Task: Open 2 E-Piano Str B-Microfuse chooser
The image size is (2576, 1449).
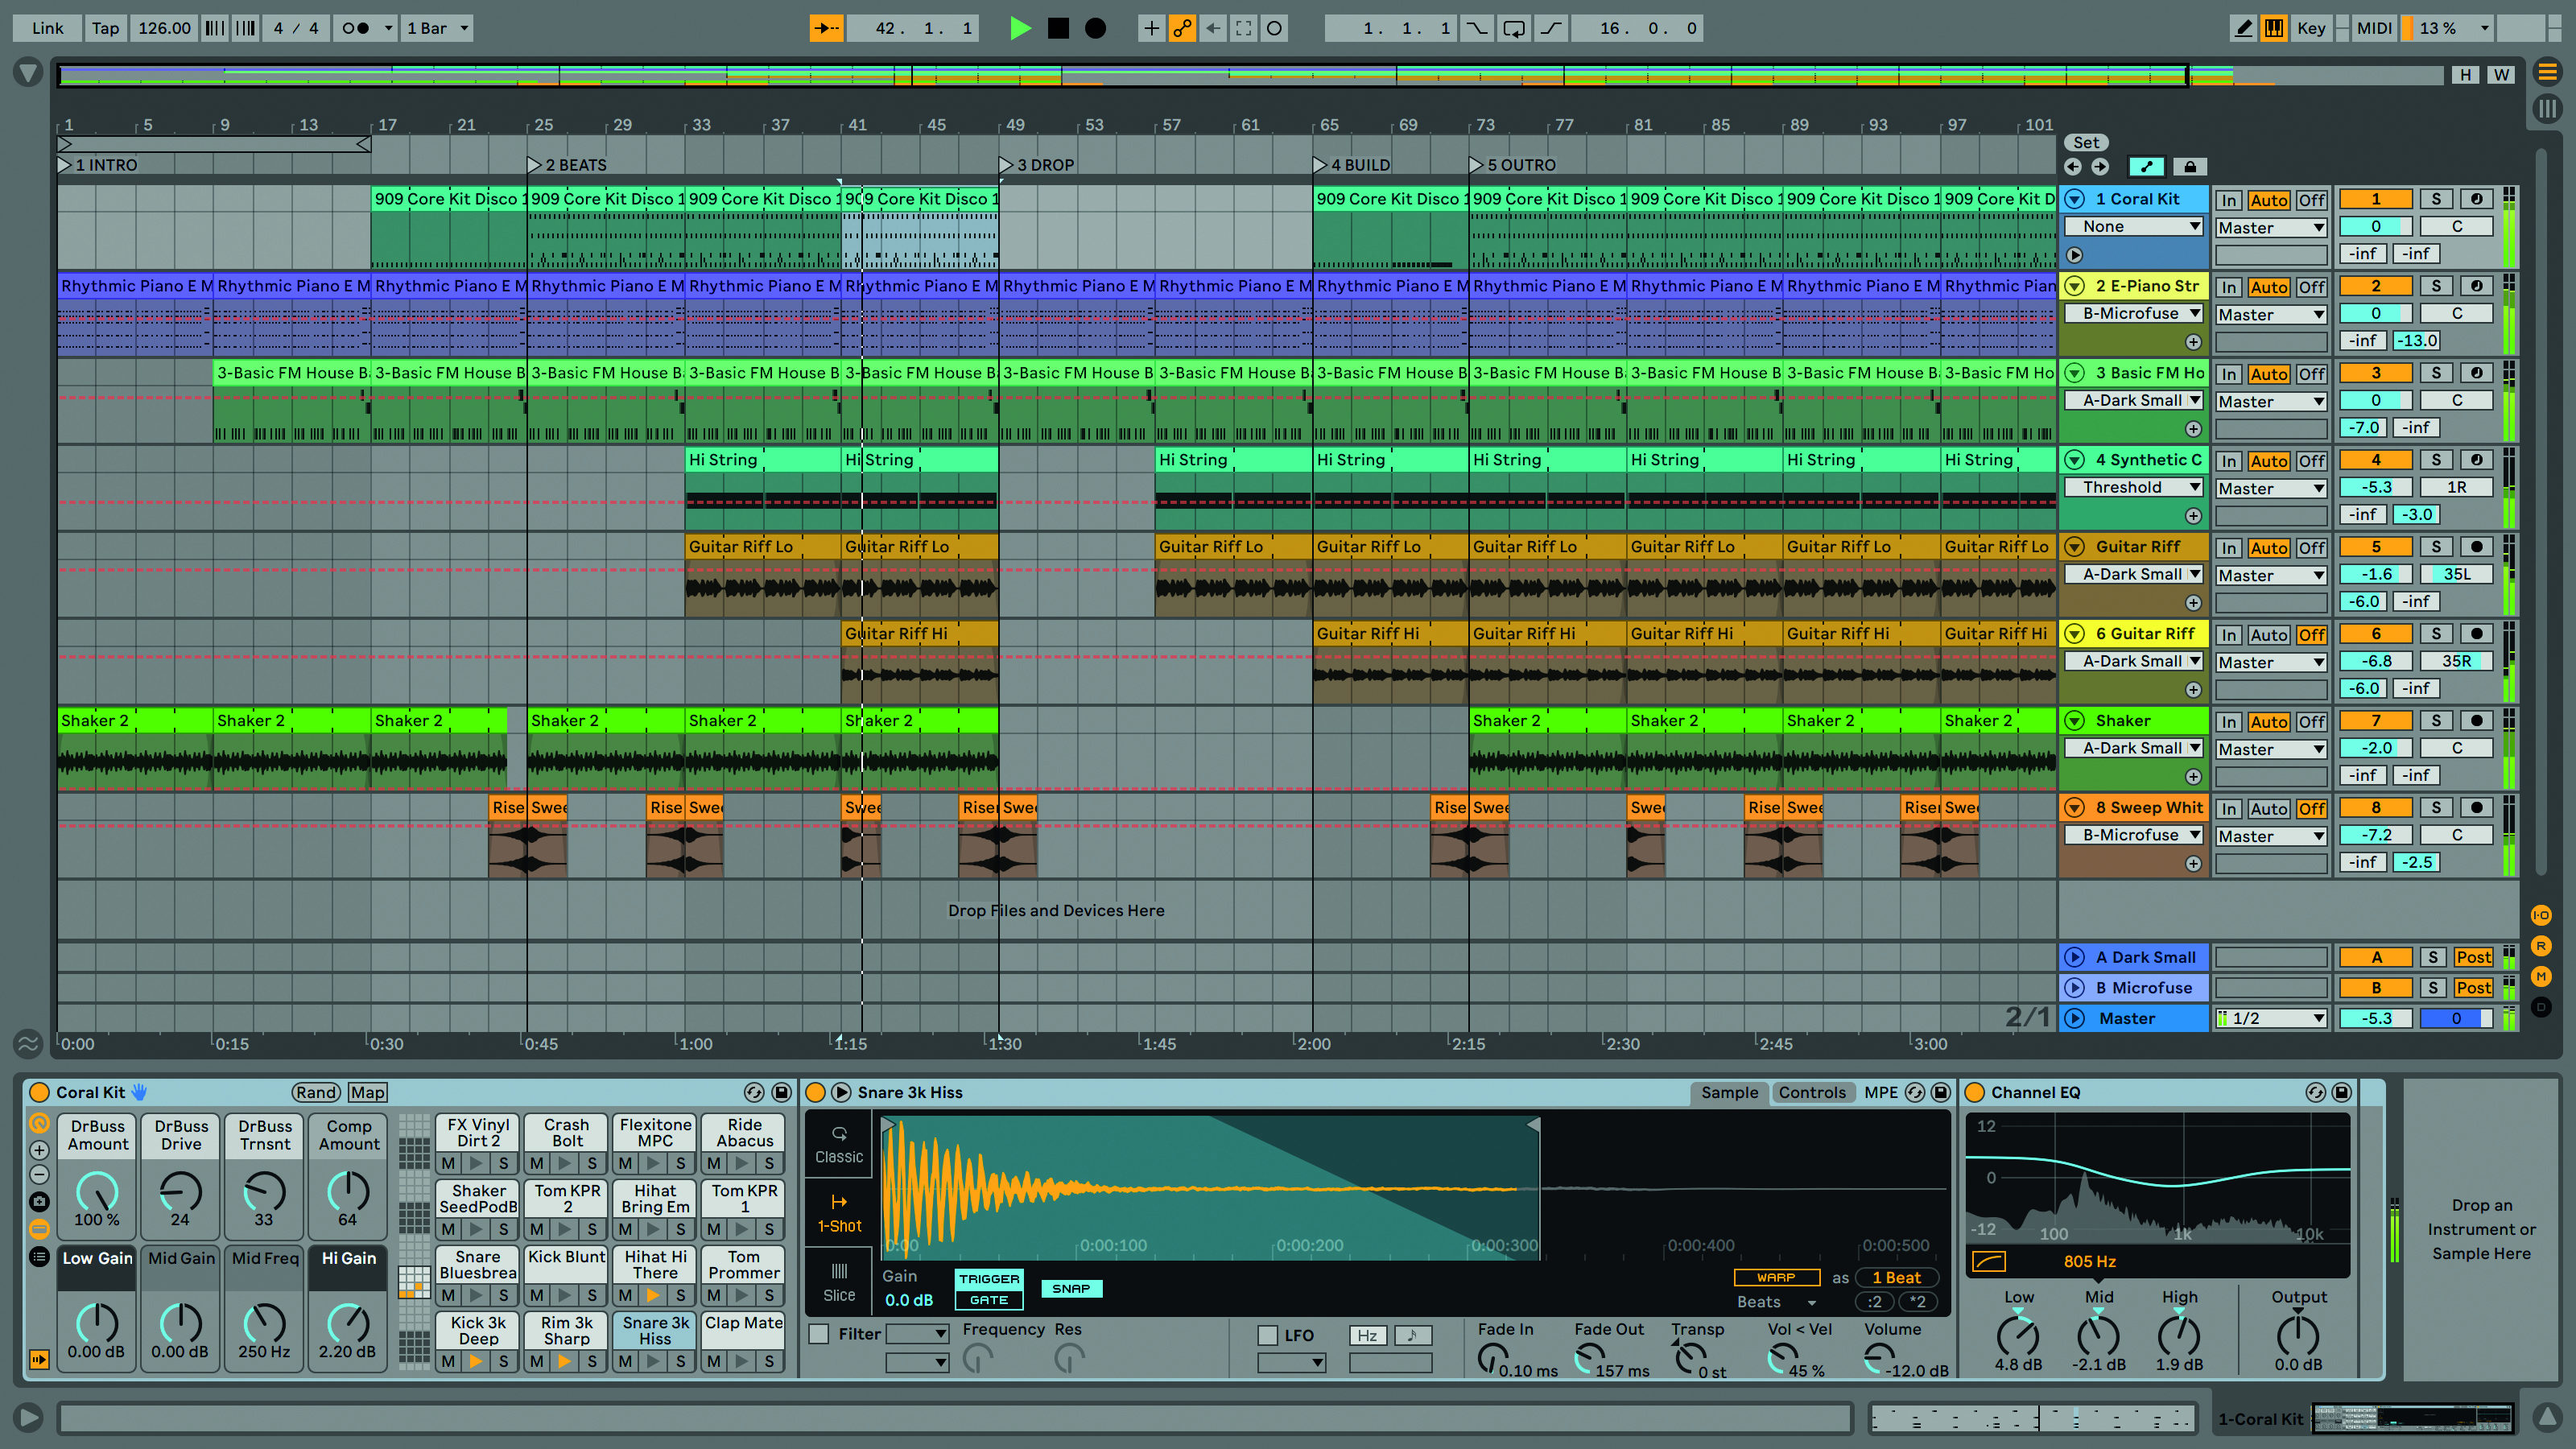Action: 2134,314
